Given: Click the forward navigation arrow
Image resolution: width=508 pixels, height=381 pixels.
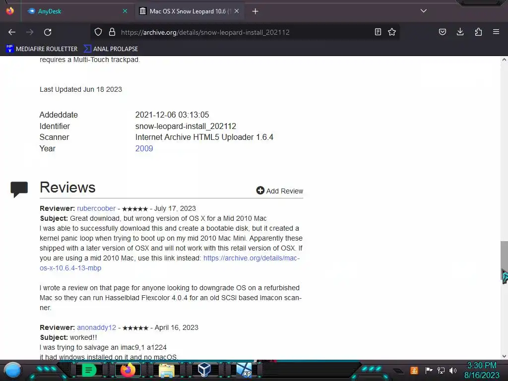Looking at the screenshot, I should tap(30, 32).
